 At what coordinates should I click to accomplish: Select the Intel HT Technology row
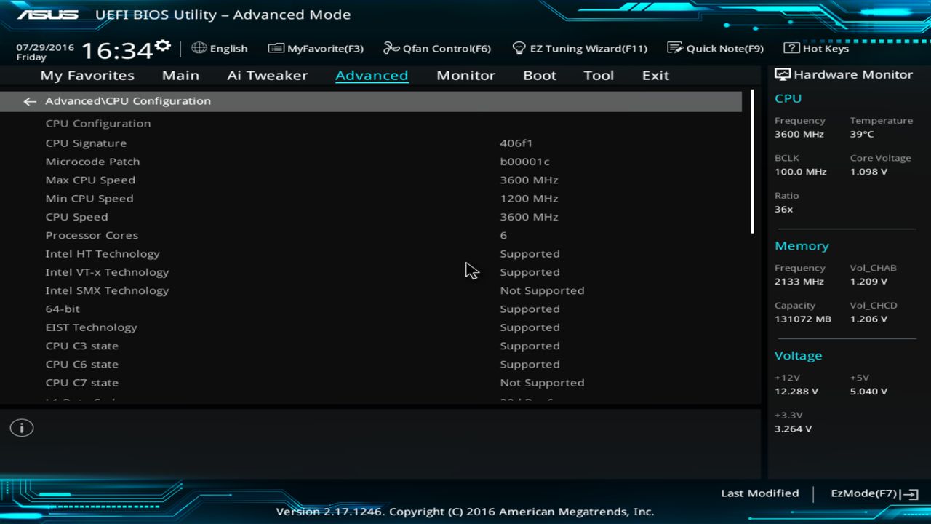102,253
